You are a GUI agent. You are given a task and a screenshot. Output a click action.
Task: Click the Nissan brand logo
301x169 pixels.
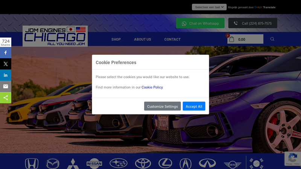point(94,163)
